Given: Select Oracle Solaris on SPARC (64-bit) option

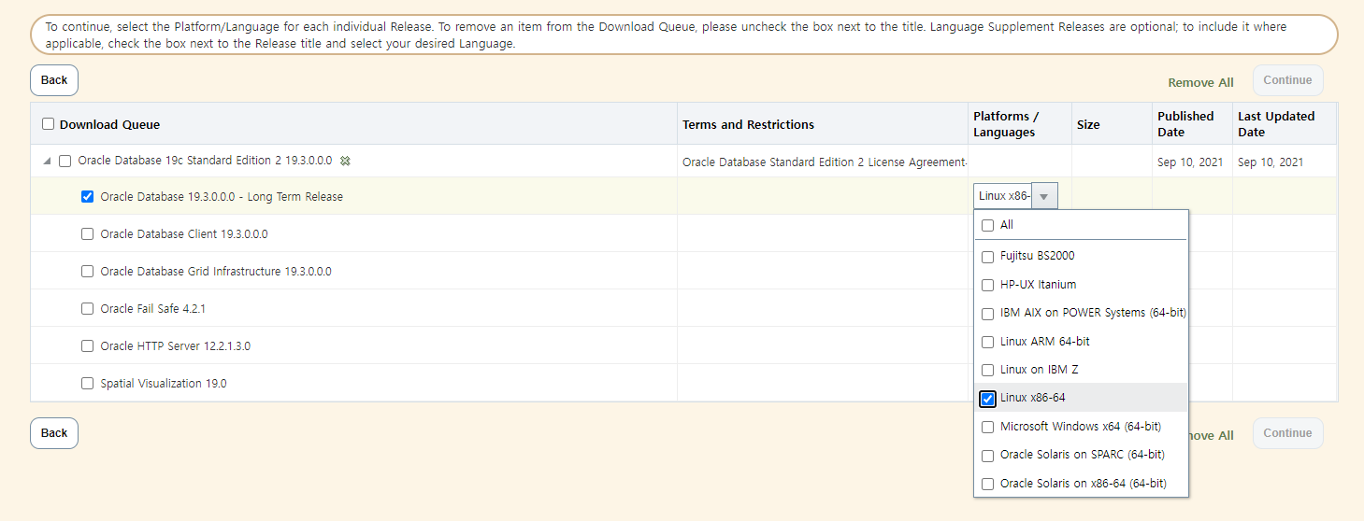Looking at the screenshot, I should [987, 456].
